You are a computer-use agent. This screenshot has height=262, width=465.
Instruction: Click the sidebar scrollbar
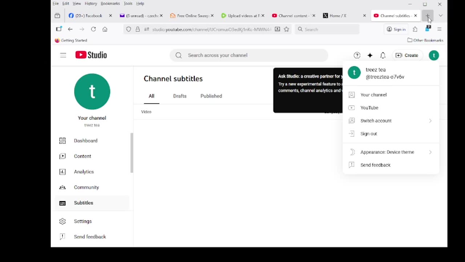click(x=132, y=153)
